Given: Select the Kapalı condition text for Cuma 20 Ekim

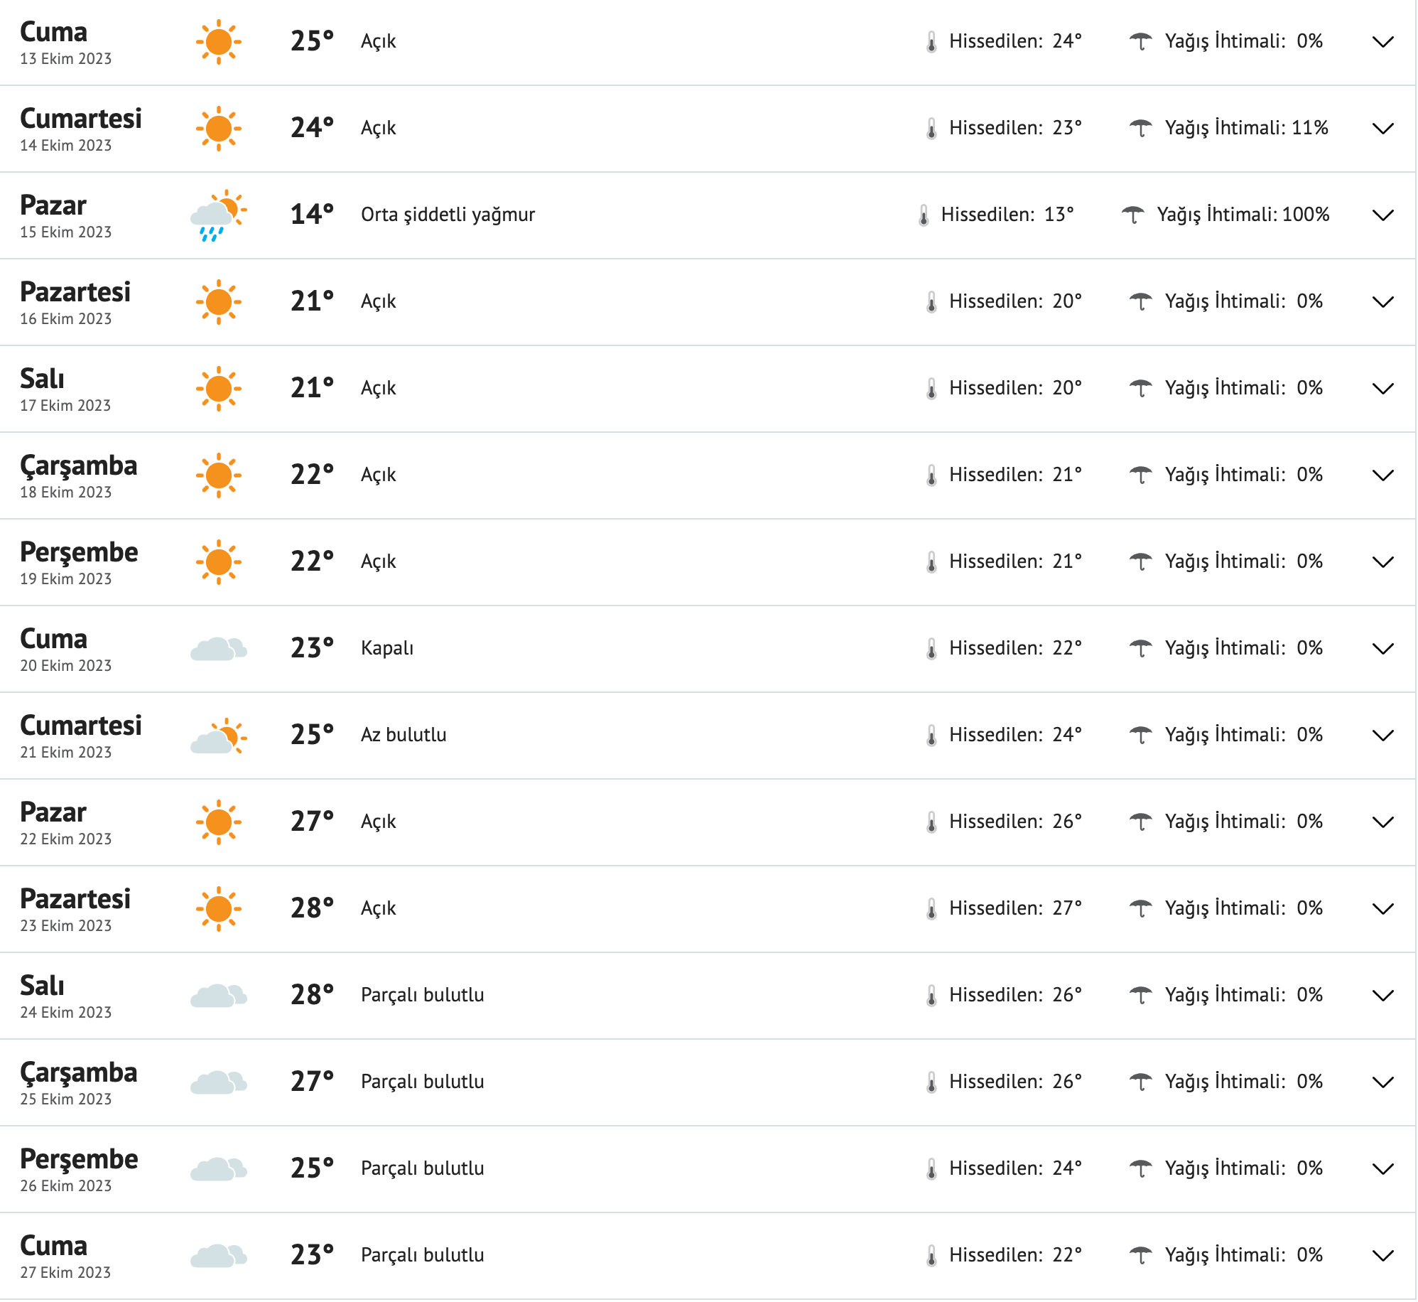Looking at the screenshot, I should point(386,647).
